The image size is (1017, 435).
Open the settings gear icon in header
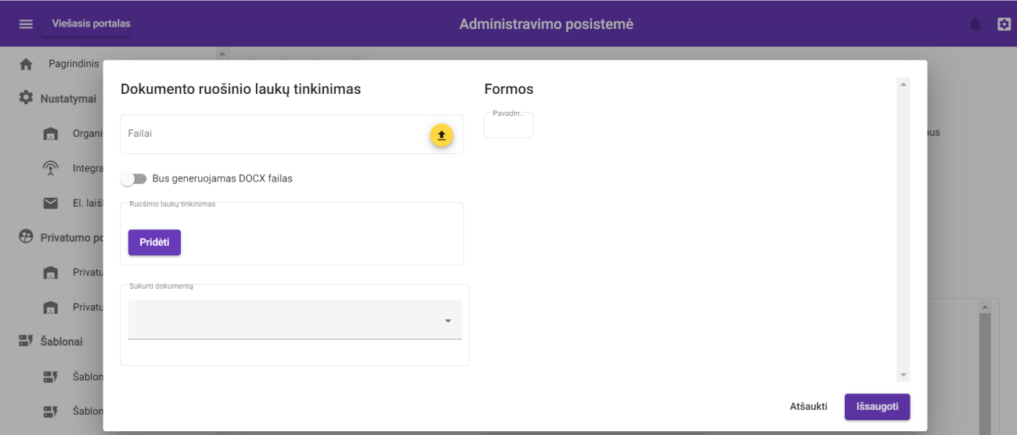(1004, 24)
